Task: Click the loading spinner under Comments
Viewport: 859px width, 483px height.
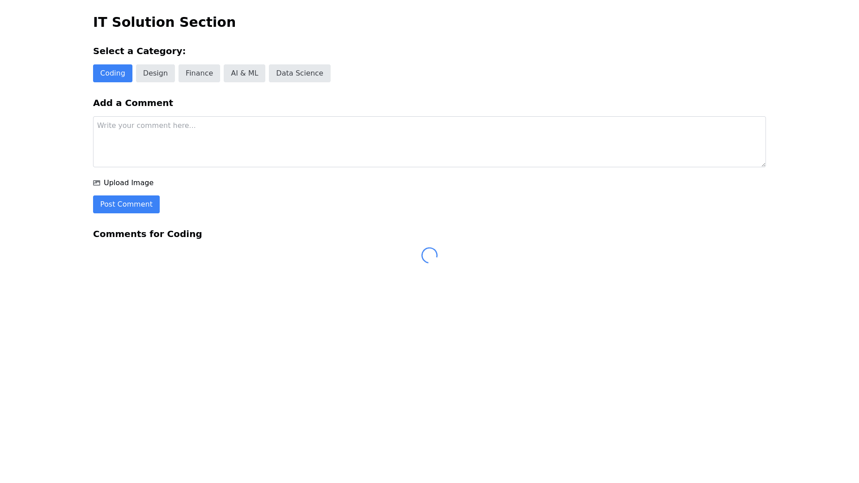Action: point(429,255)
